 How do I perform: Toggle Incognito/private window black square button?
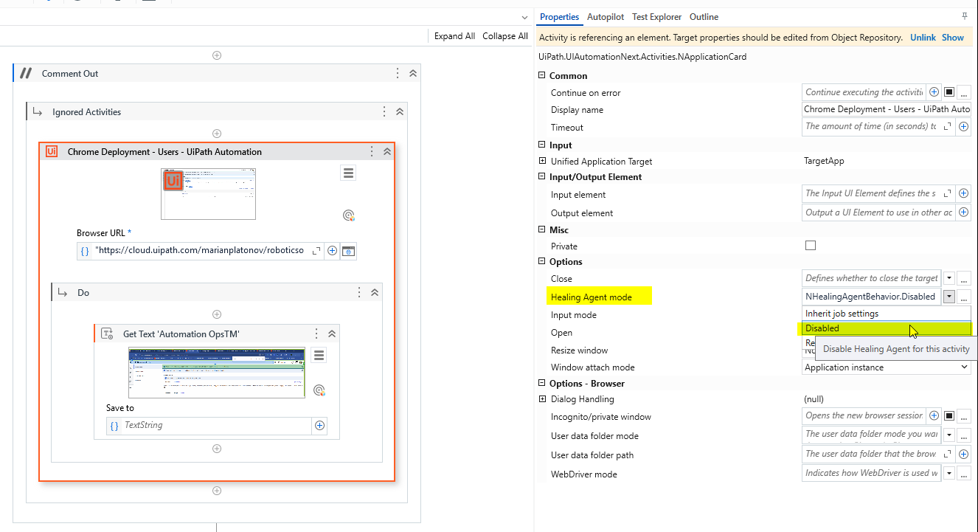(x=949, y=416)
